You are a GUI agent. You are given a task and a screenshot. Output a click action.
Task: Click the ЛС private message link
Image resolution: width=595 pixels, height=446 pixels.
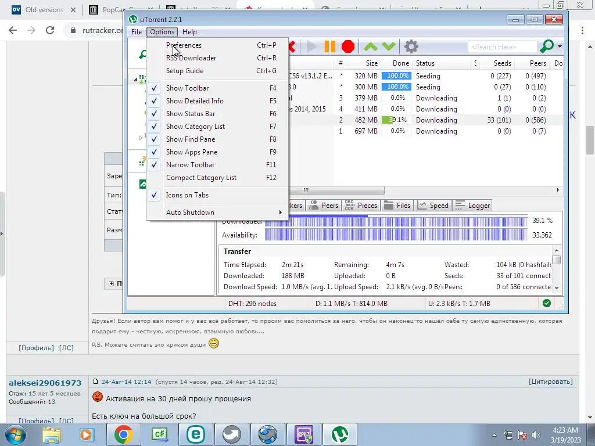(66, 348)
